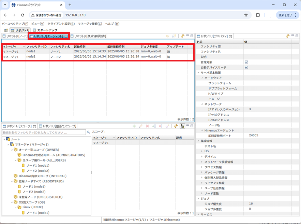The width and height of the screenshot is (301, 224).
Task: Switch to the リポジトリ[ノード] tab
Action: 15,36
